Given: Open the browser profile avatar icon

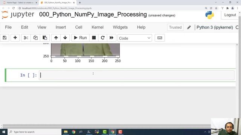Looking at the screenshot, I should tap(233, 8).
